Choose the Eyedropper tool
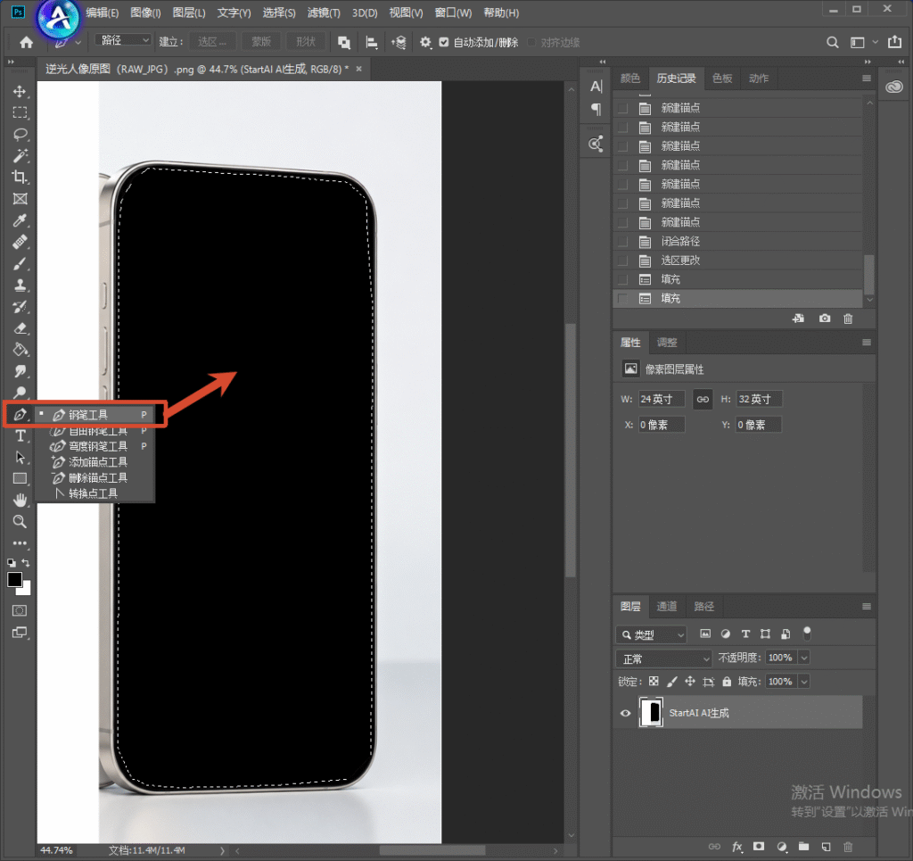Viewport: 913px width, 861px height. pyautogui.click(x=20, y=220)
